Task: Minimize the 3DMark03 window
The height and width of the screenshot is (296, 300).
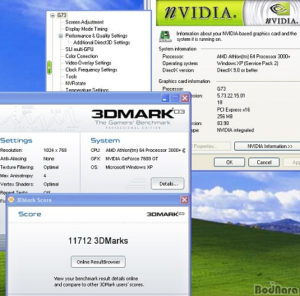Action: tap(165, 98)
